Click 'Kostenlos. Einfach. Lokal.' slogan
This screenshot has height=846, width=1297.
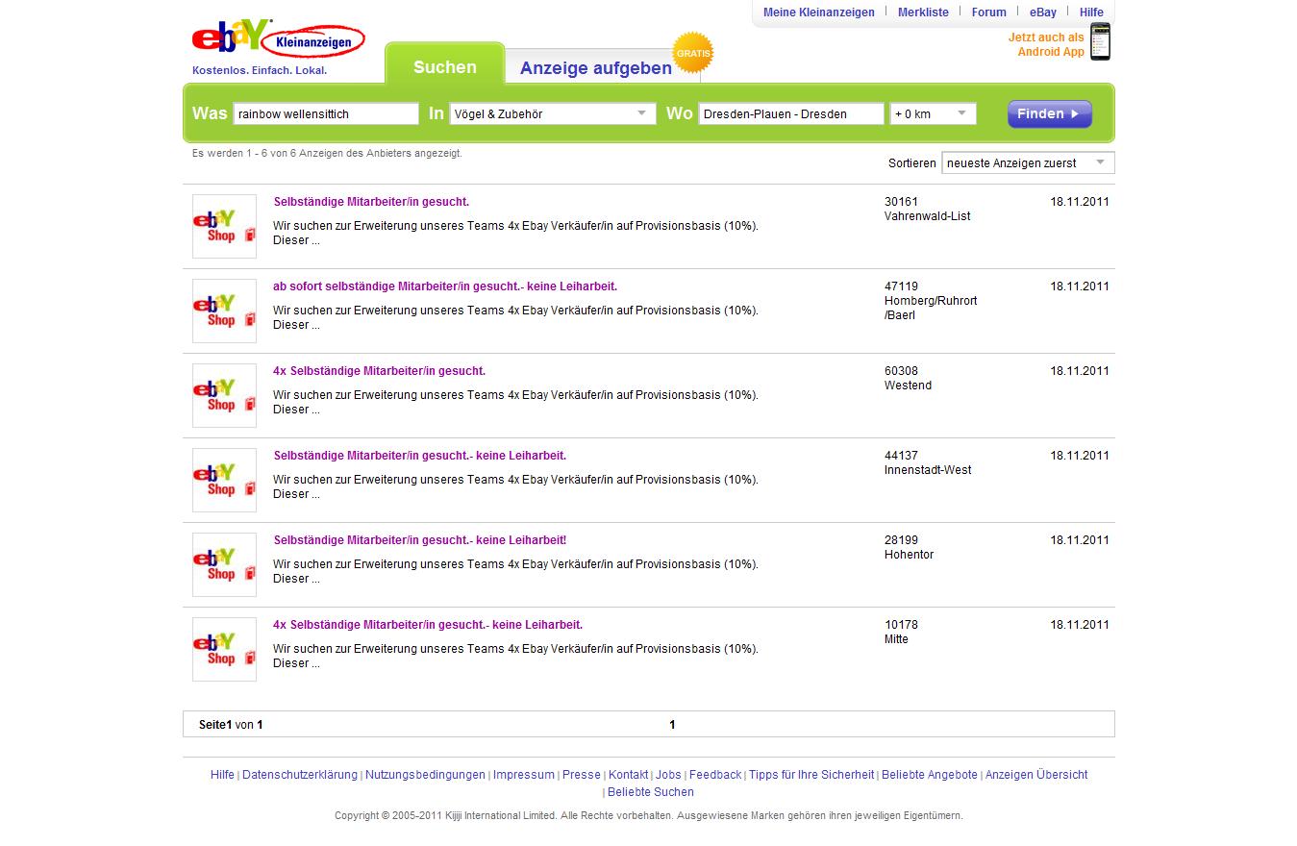pos(260,70)
